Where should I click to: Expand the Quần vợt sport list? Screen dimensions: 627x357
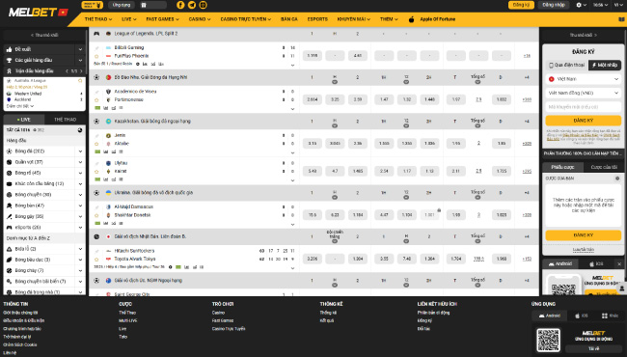pos(80,162)
